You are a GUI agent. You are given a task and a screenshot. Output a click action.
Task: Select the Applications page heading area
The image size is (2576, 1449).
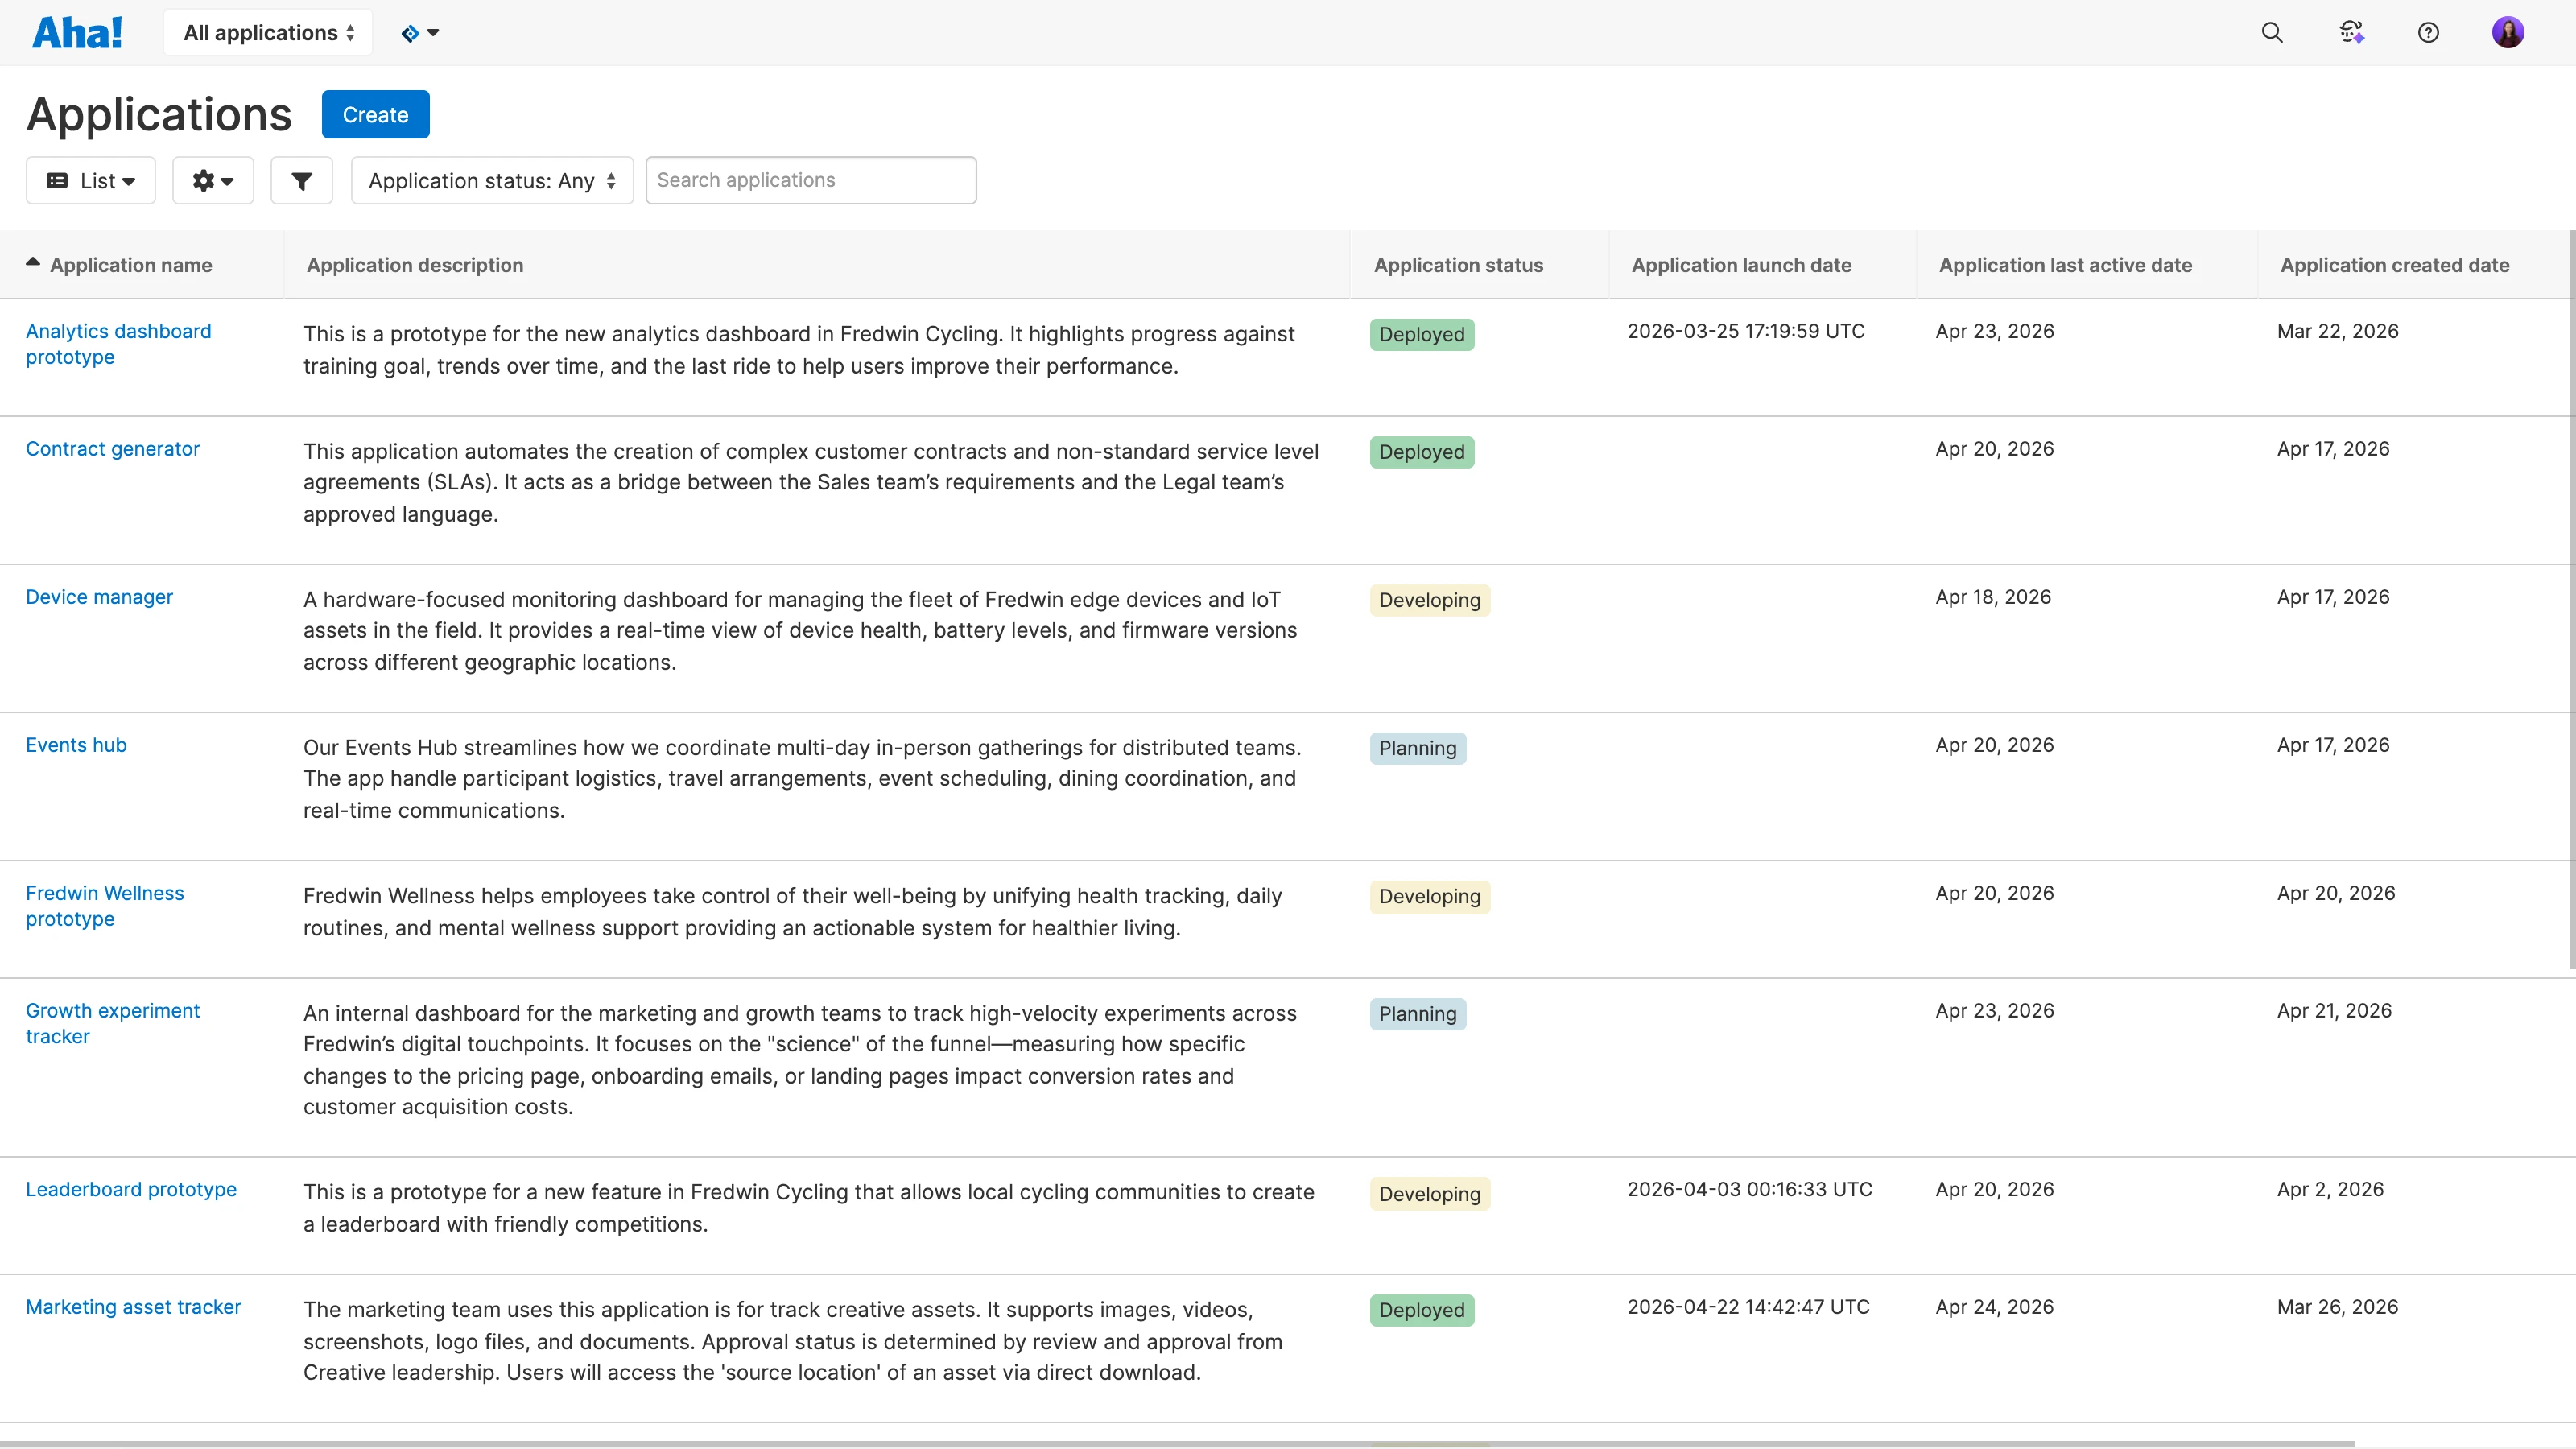158,114
